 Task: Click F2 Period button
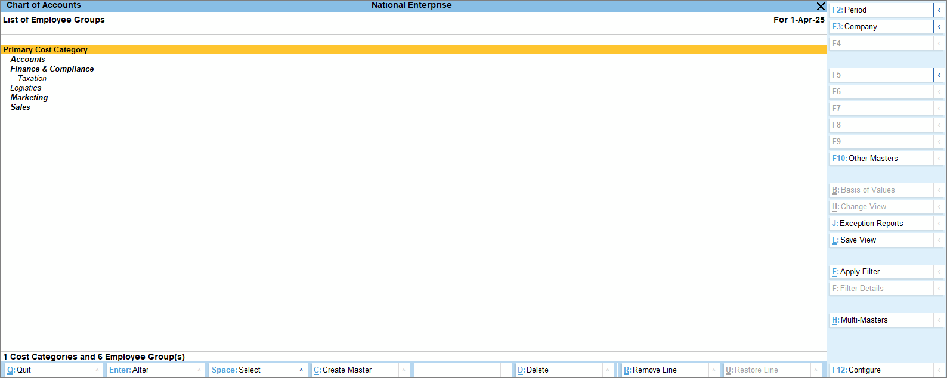coord(880,10)
